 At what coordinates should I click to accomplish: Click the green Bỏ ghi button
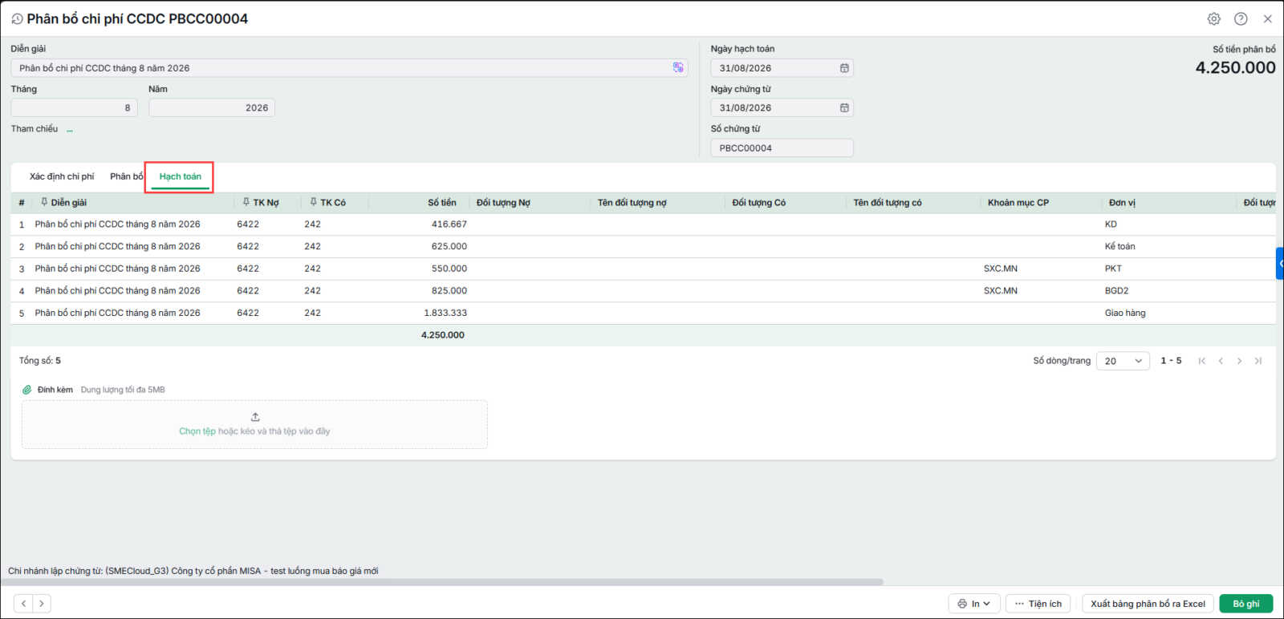(x=1246, y=604)
